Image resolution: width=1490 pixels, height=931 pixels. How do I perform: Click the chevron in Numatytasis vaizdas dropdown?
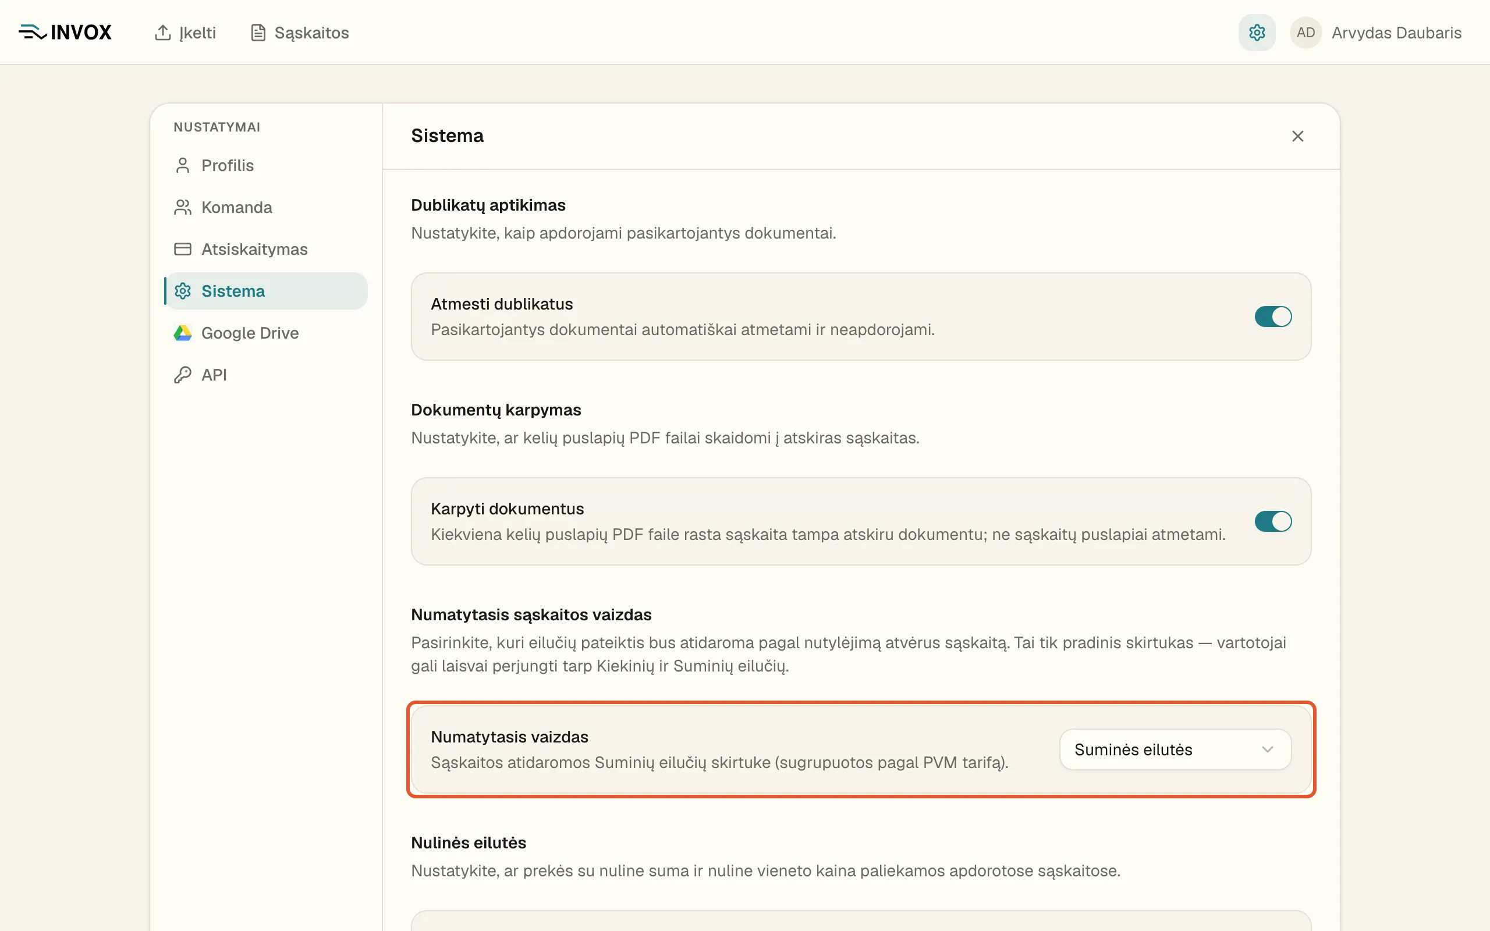[x=1267, y=749]
